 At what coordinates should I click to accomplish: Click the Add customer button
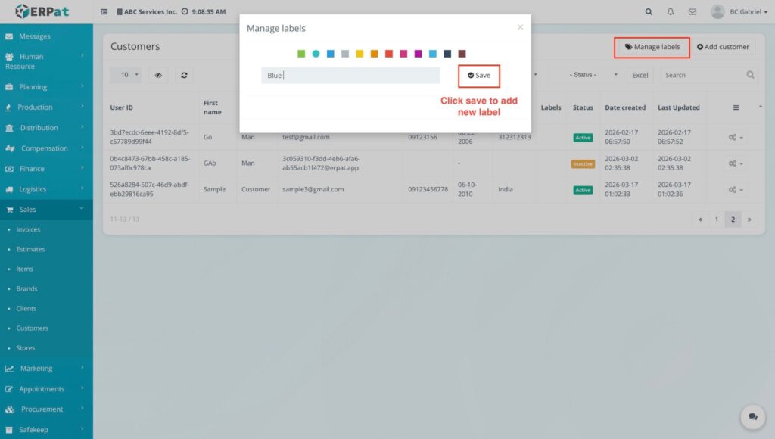723,47
